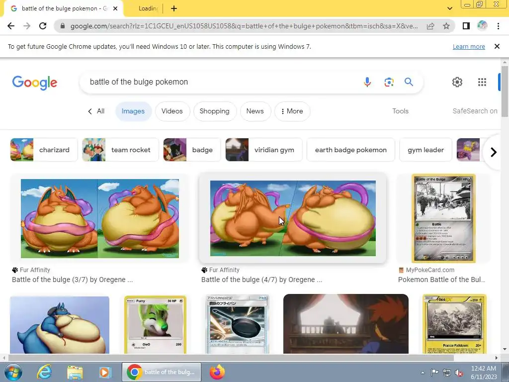Select the charizard suggestion chip
Image resolution: width=509 pixels, height=382 pixels.
pos(44,150)
